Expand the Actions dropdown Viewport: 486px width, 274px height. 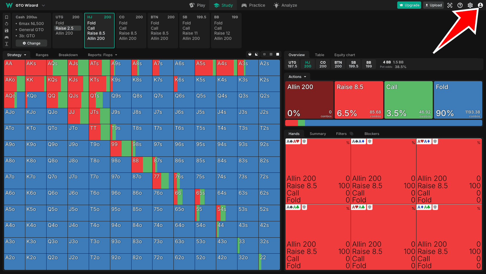(297, 77)
